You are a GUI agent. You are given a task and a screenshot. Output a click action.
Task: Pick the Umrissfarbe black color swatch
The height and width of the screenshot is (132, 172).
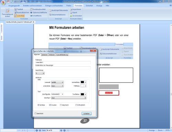pyautogui.click(x=82, y=82)
